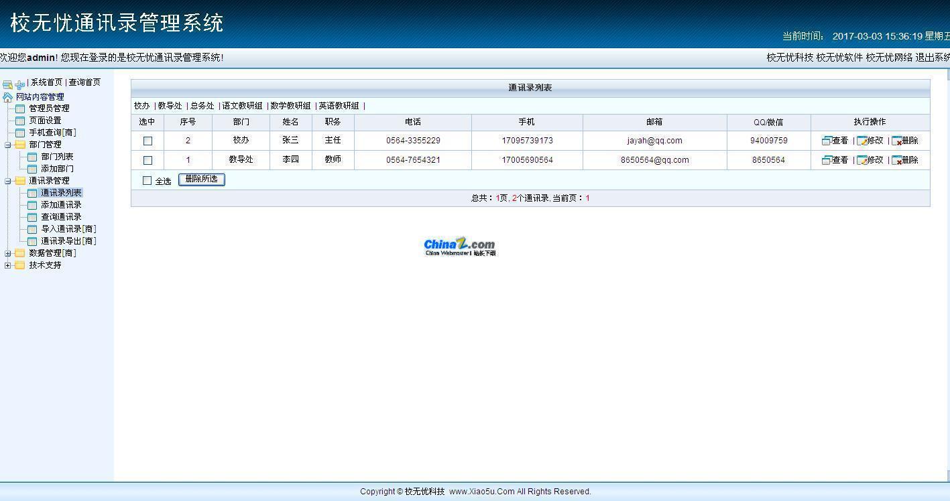Click the www.Xiao5u.Com footer text

point(481,492)
